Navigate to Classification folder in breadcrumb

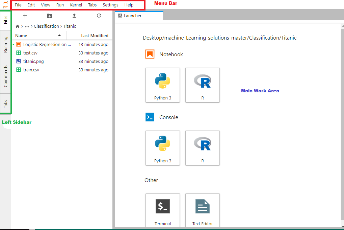[x=46, y=26]
